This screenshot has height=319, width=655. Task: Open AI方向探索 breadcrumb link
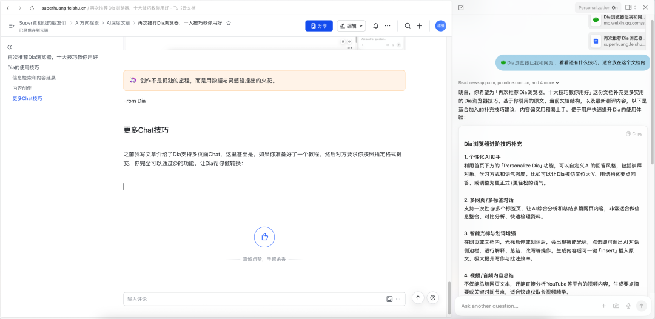[87, 23]
